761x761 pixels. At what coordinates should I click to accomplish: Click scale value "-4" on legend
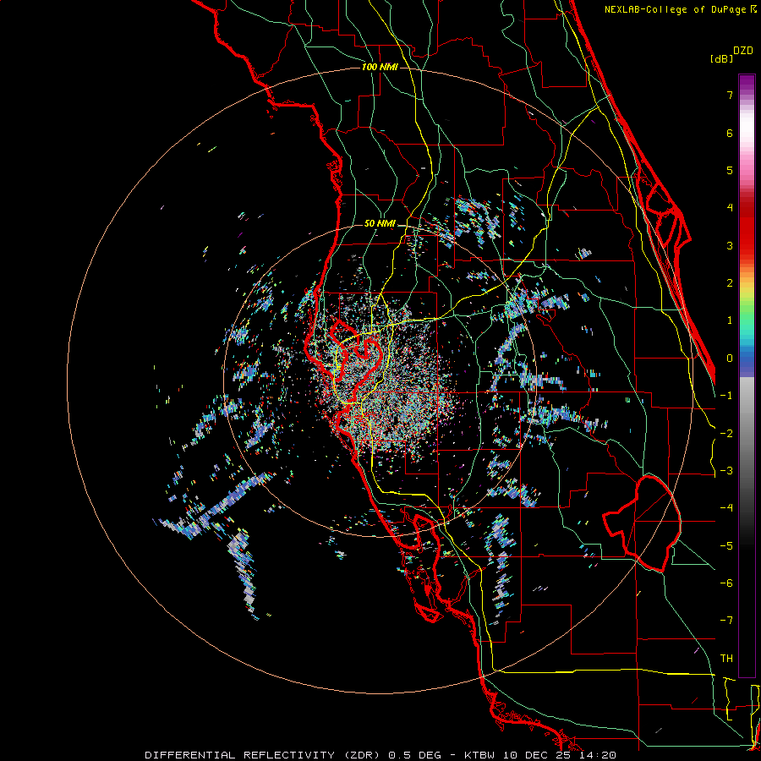(x=726, y=508)
